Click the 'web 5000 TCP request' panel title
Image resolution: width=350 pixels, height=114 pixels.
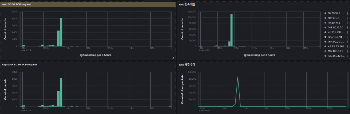coord(17,4)
